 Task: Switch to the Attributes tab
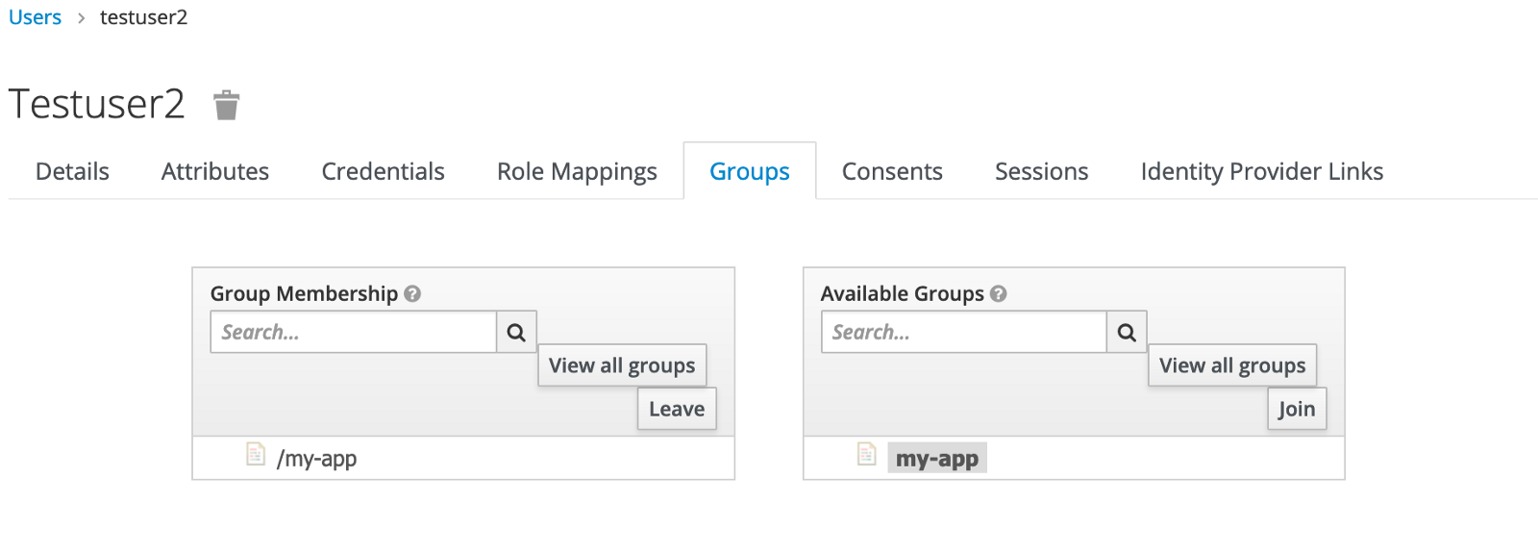pyautogui.click(x=215, y=171)
